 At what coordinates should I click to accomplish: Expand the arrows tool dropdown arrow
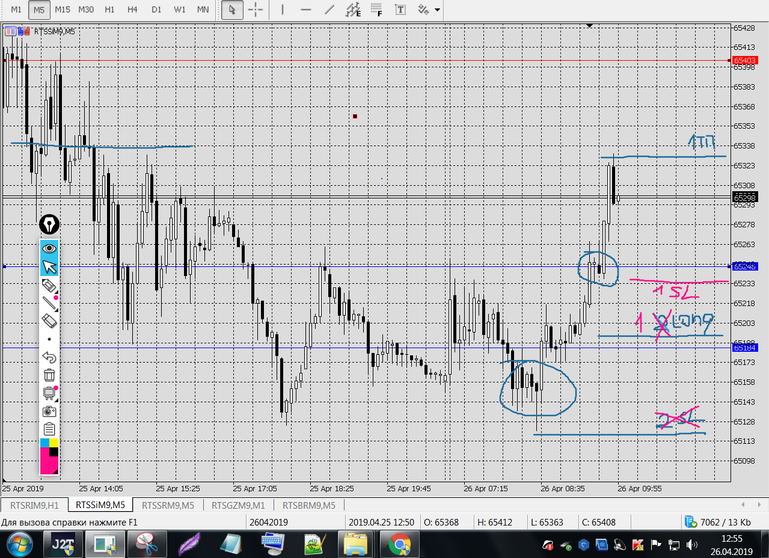point(437,10)
